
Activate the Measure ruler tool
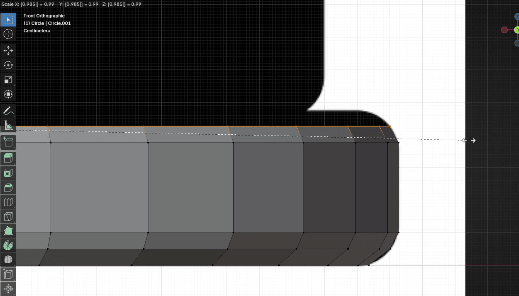click(x=8, y=125)
